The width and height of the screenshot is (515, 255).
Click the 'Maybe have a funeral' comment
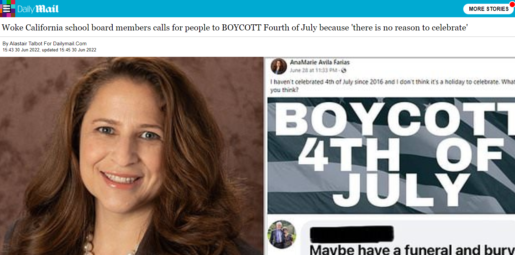coord(412,250)
